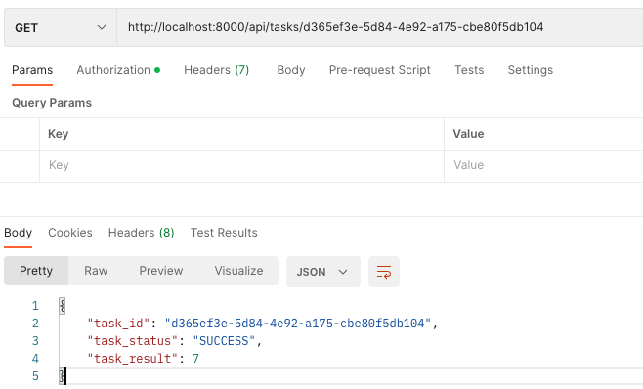Open the GET method dropdown
This screenshot has width=643, height=389.
pyautogui.click(x=61, y=27)
